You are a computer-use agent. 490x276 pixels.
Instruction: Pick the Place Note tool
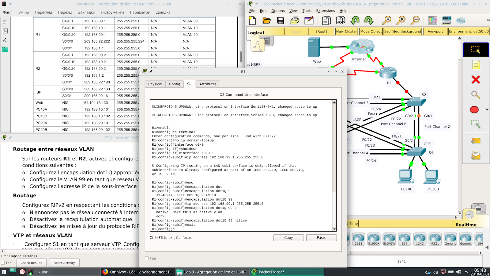pos(476,65)
